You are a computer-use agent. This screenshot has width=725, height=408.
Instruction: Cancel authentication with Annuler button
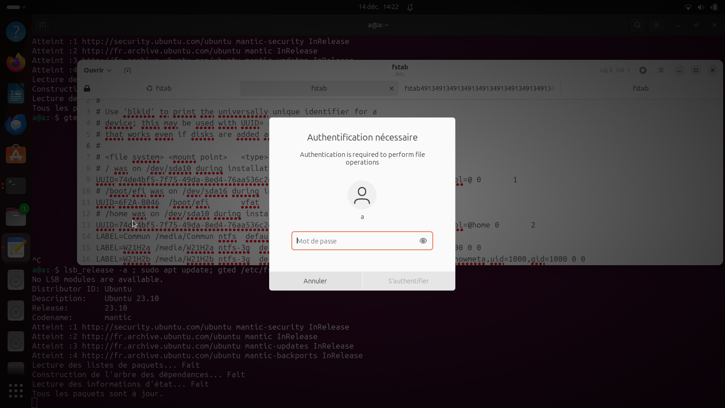point(315,281)
